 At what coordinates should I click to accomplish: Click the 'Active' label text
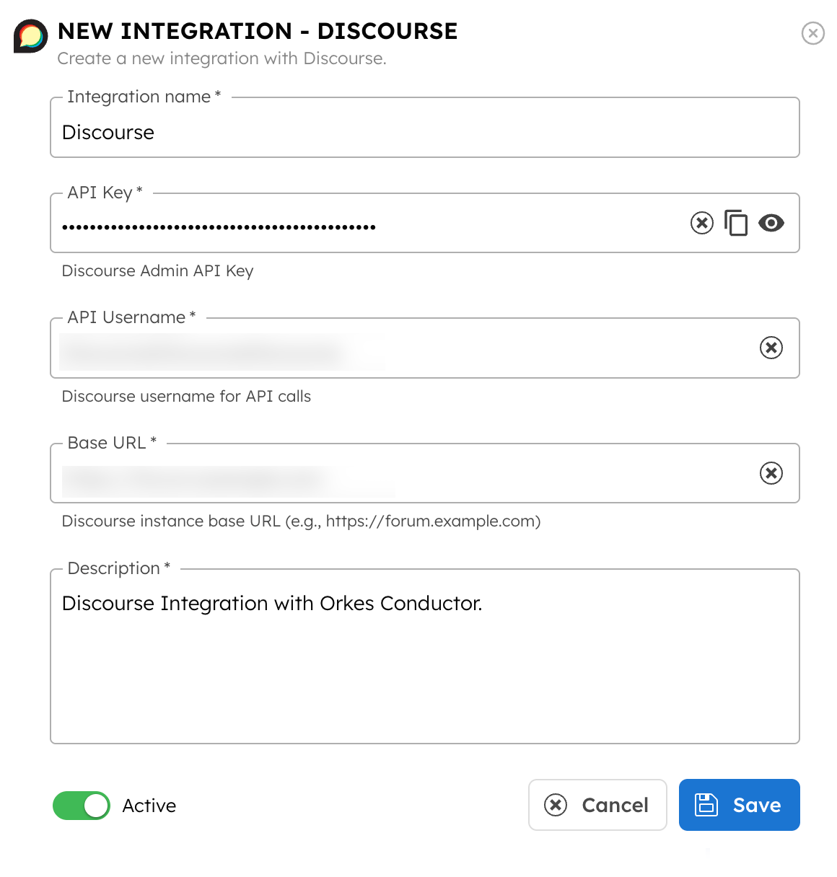149,806
